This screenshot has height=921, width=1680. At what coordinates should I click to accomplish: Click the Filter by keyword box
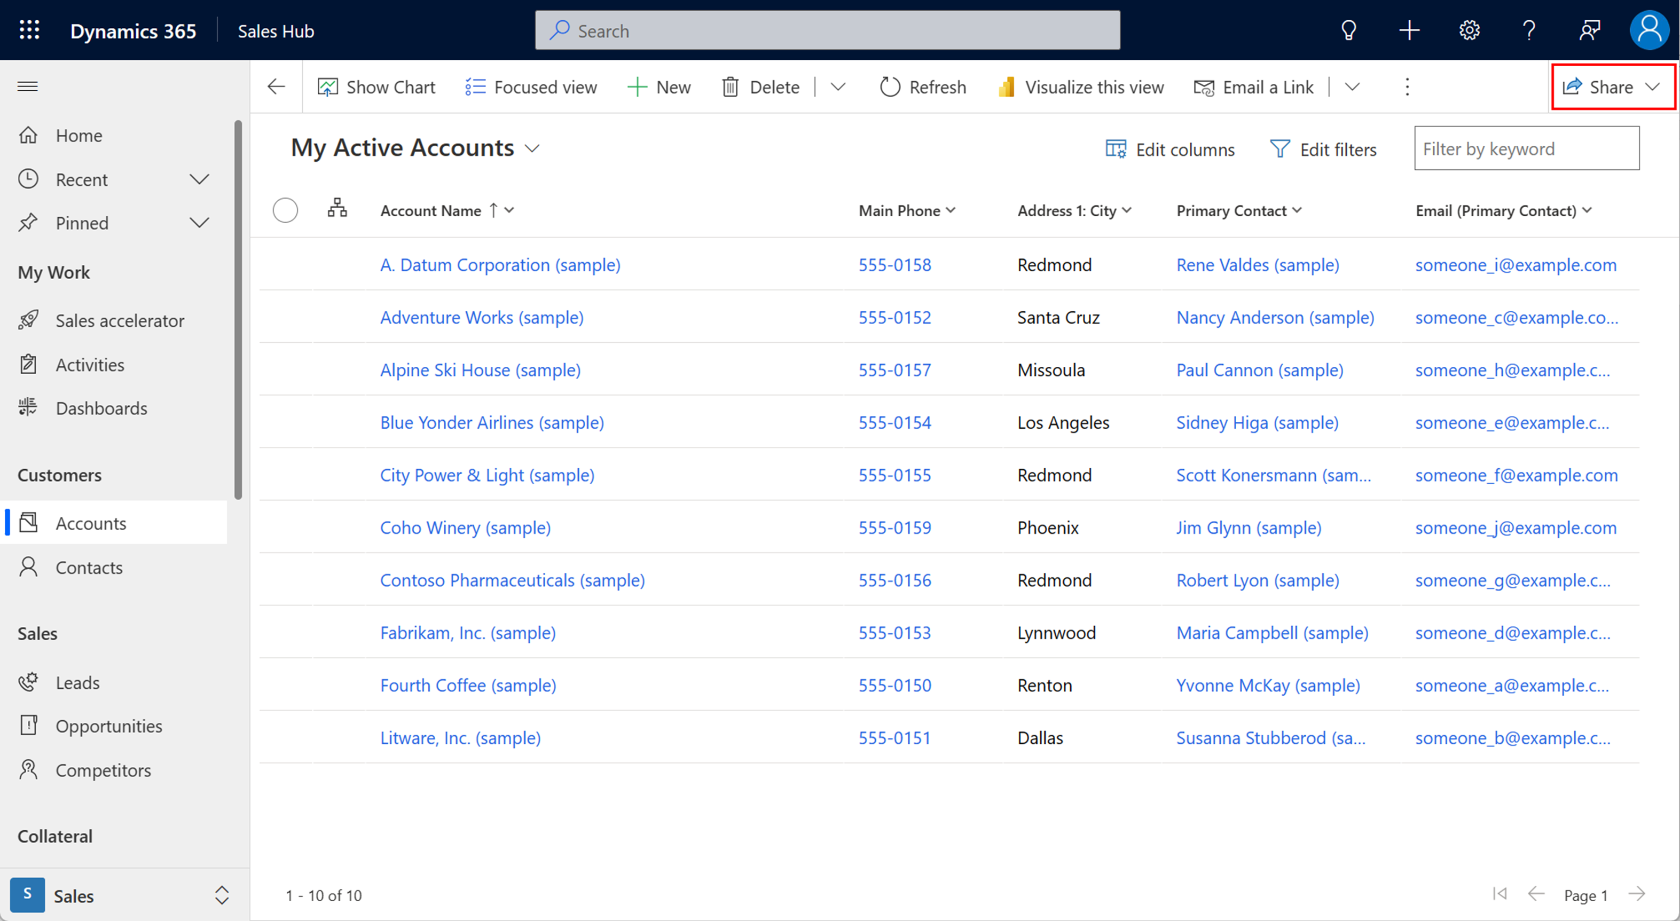pyautogui.click(x=1527, y=149)
